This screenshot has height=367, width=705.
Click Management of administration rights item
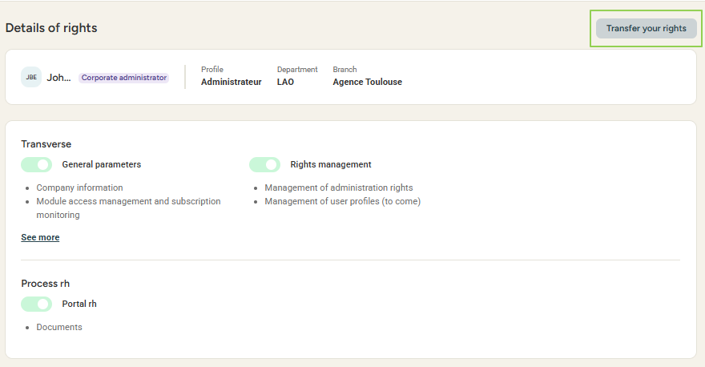coord(338,188)
